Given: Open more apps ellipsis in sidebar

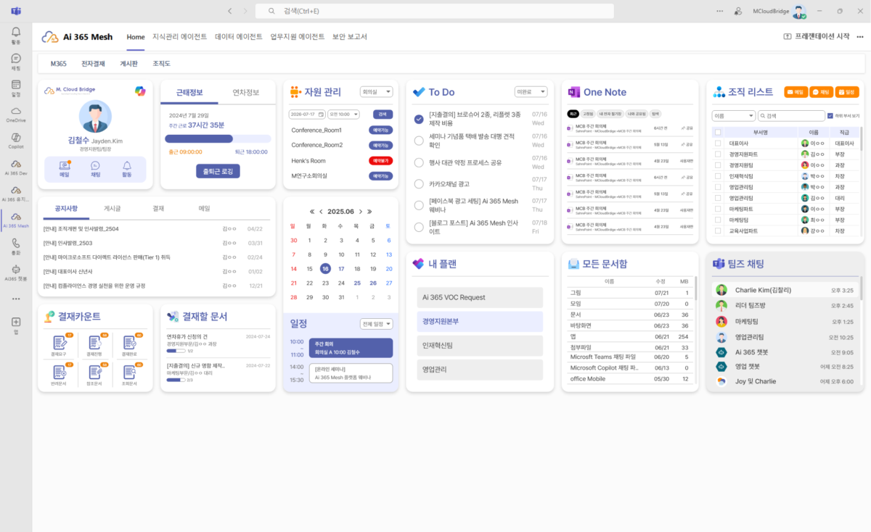Looking at the screenshot, I should [16, 298].
